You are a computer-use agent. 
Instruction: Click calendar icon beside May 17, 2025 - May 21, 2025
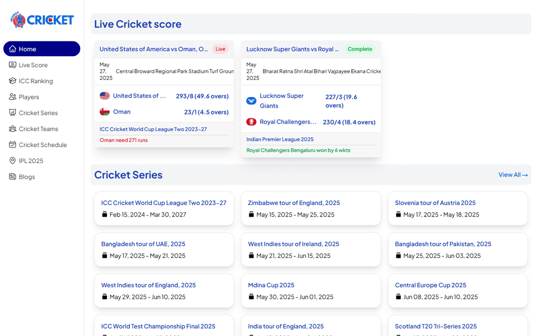tap(105, 255)
